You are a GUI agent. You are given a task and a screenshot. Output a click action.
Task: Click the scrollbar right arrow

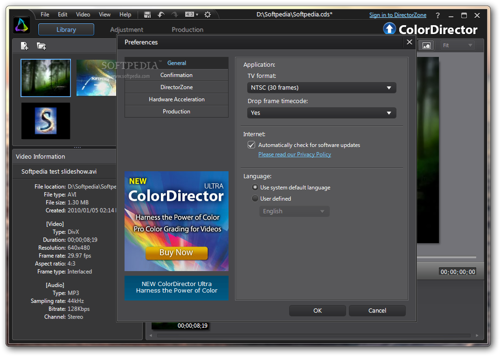click(x=477, y=335)
